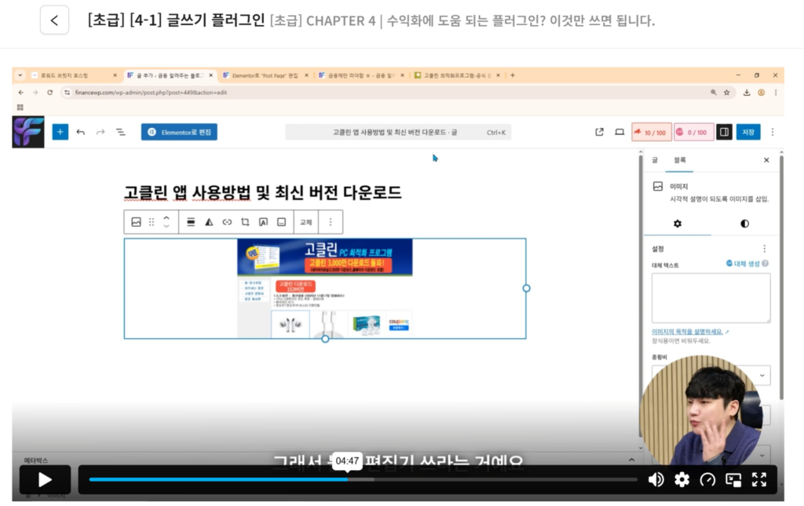Toggle the settings sidebar panel

tap(724, 132)
